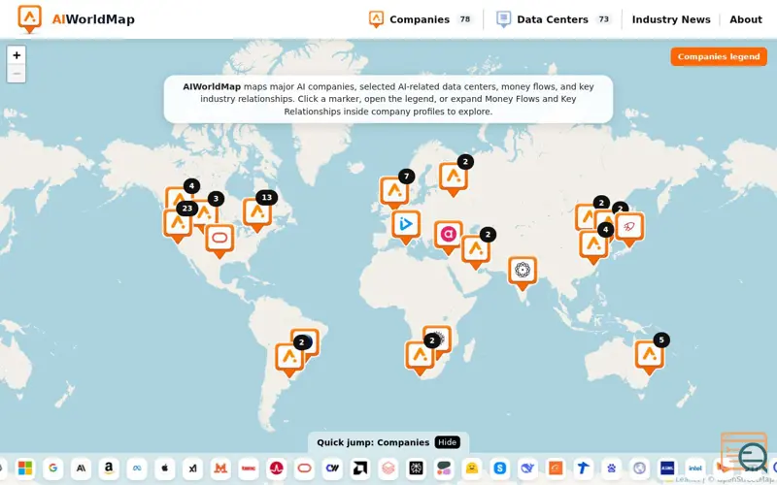The width and height of the screenshot is (777, 485).
Task: Jump to TSMC in the quick jump bar
Action: click(249, 468)
